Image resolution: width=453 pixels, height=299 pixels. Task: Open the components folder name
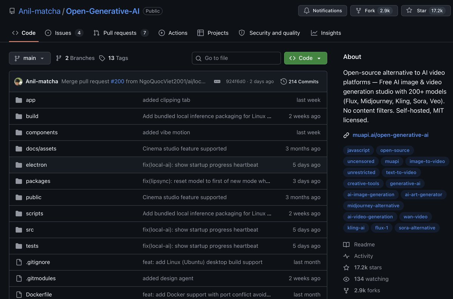[x=42, y=132]
